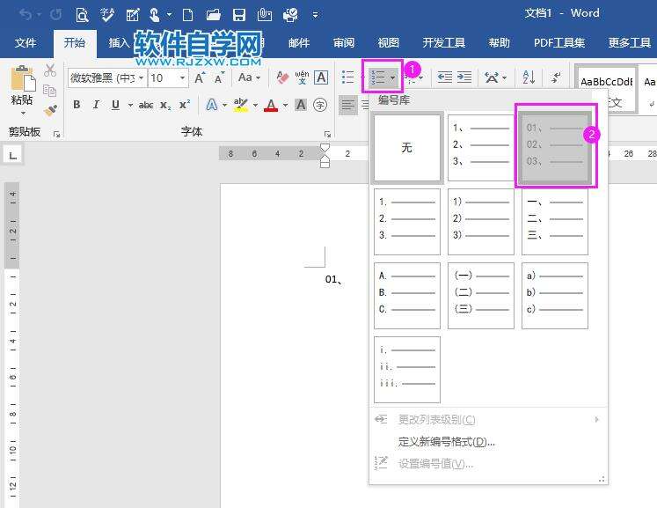
Task: Click the tab selector L on ruler
Action: coord(13,155)
